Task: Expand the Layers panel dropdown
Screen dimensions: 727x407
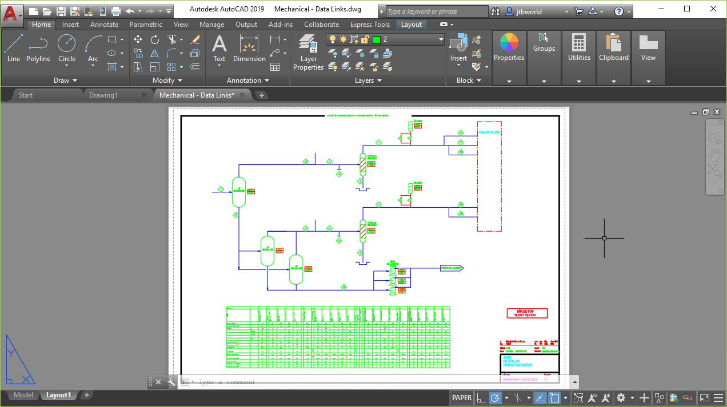Action: [368, 80]
